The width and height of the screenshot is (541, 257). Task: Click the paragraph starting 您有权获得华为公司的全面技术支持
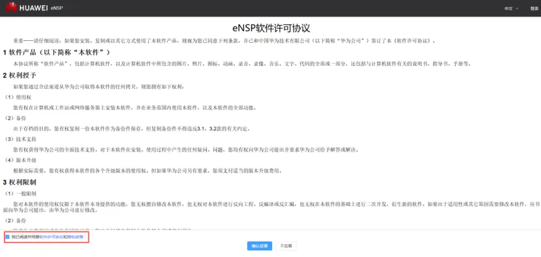tap(188, 150)
